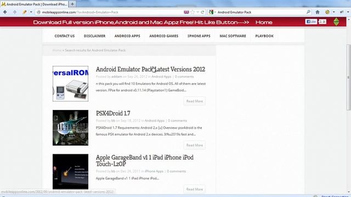Click the Facebook Like button
The width and height of the screenshot is (351, 197).
tap(311, 22)
